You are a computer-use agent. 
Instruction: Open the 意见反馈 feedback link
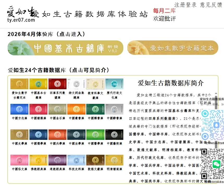point(211,5)
